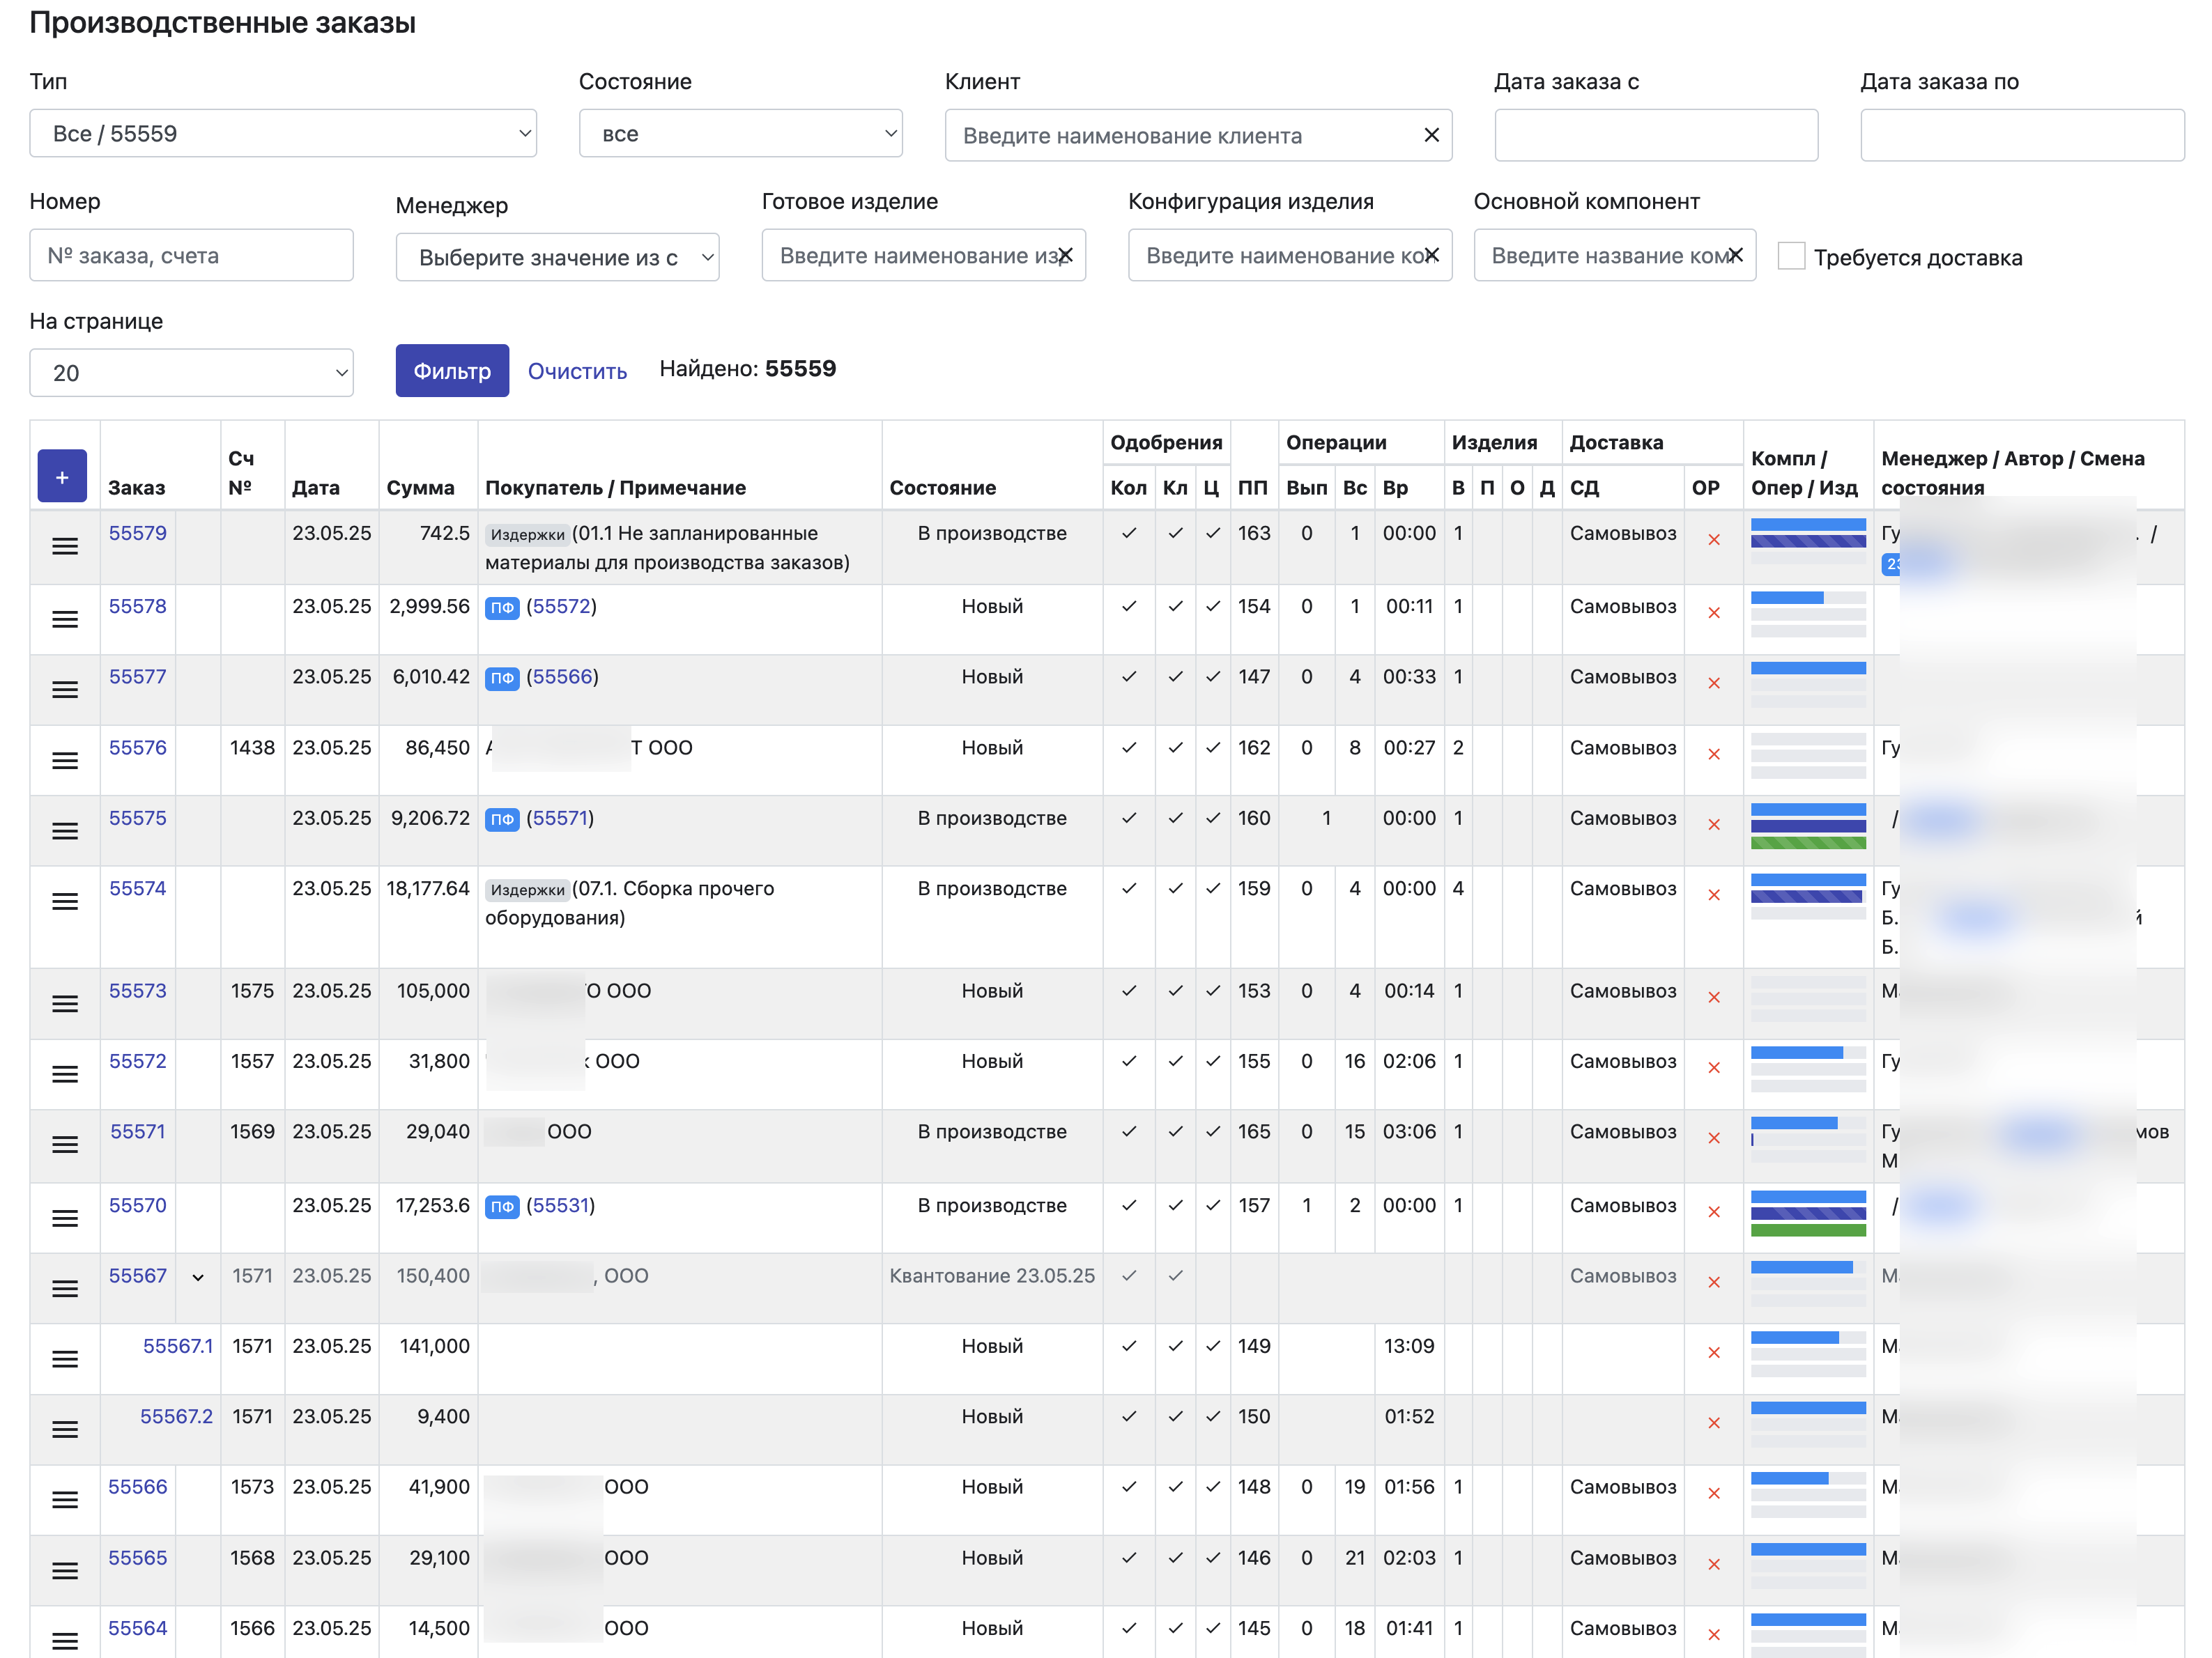Viewport: 2212px width, 1658px height.
Task: Focus the Дата заказа с input
Action: point(1656,135)
